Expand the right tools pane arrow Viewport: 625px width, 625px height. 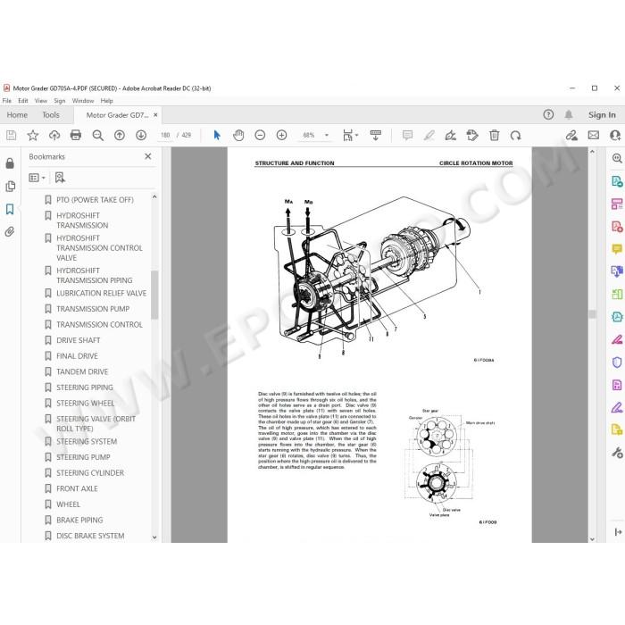pyautogui.click(x=618, y=532)
